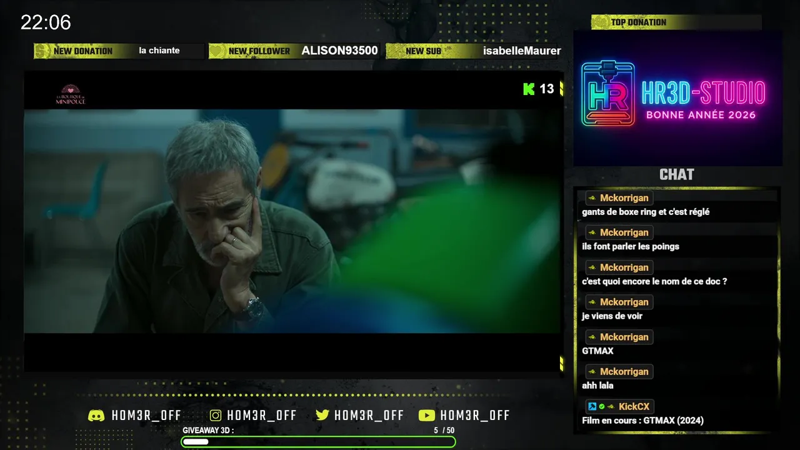Click the Twitter bird icon

pyautogui.click(x=322, y=416)
